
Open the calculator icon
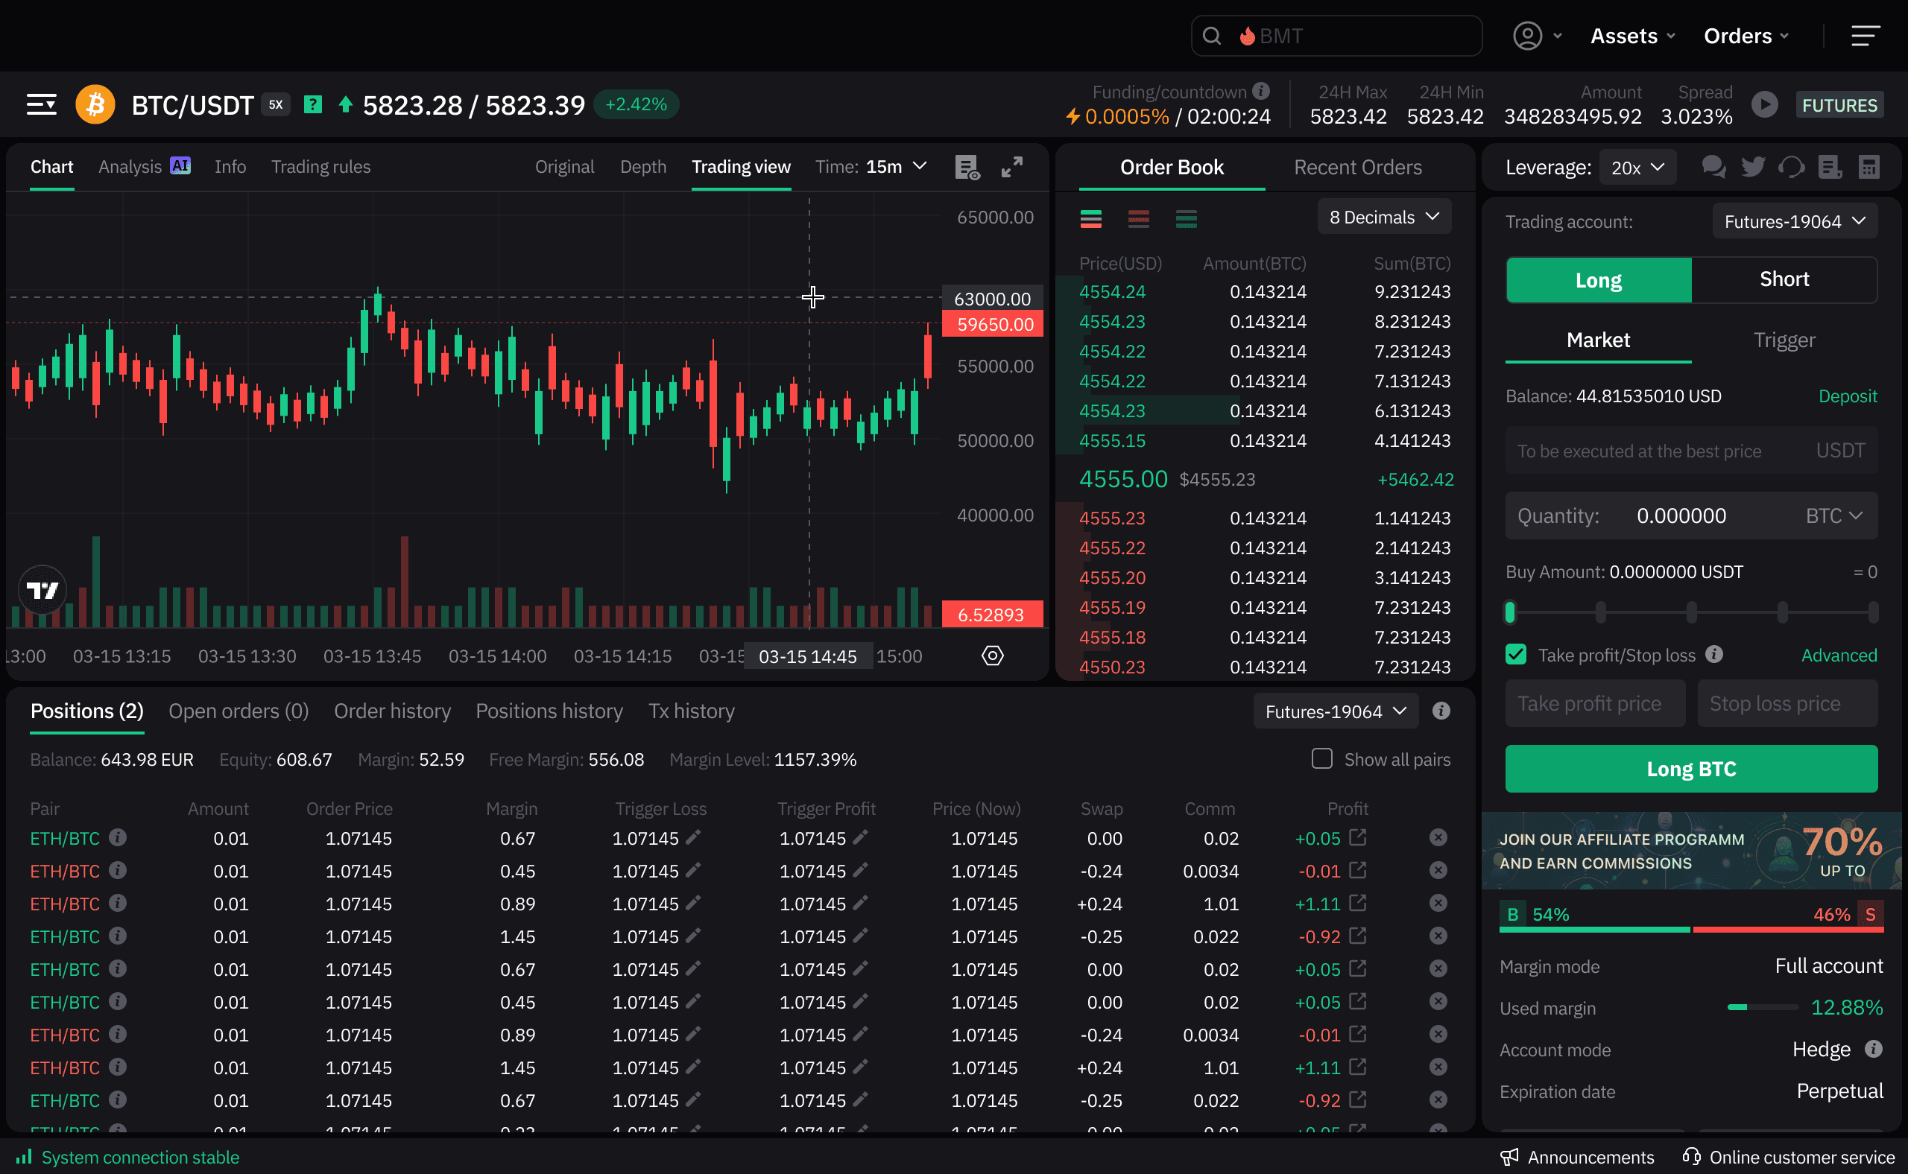1868,167
